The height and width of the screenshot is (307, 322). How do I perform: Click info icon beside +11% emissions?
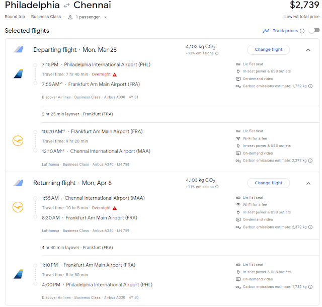coord(218,187)
